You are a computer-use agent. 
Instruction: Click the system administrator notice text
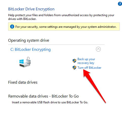(66, 27)
